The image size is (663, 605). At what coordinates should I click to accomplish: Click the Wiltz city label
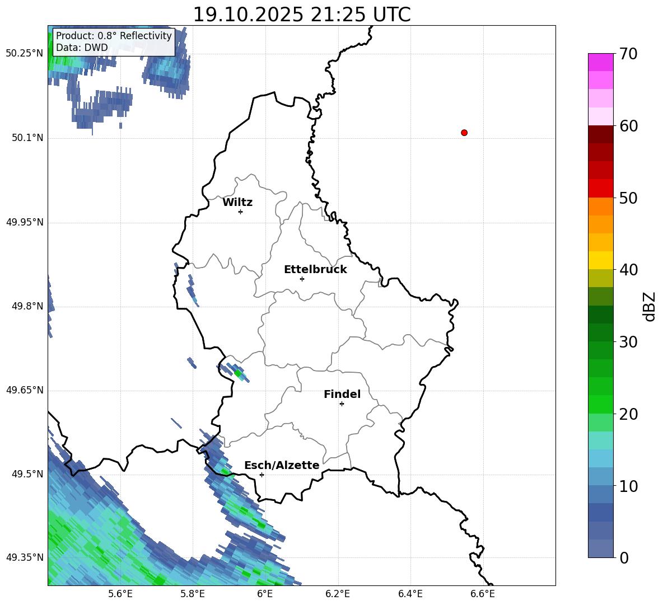[237, 203]
